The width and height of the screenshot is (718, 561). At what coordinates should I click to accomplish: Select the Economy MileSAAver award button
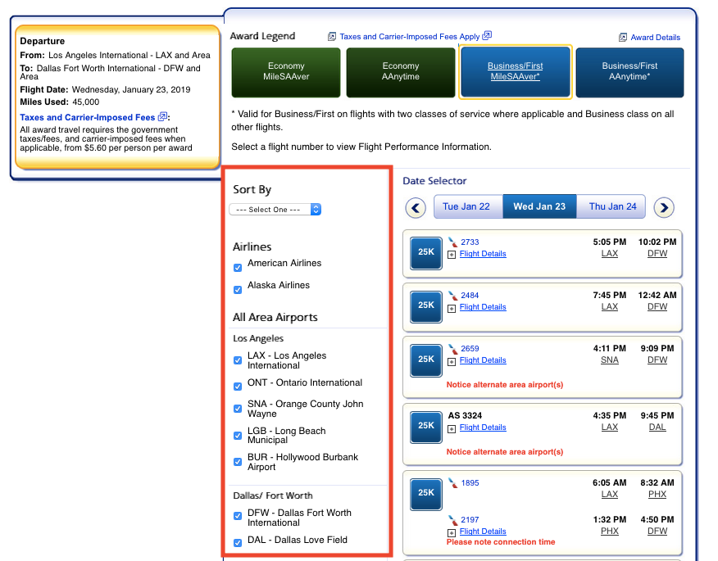pyautogui.click(x=286, y=71)
